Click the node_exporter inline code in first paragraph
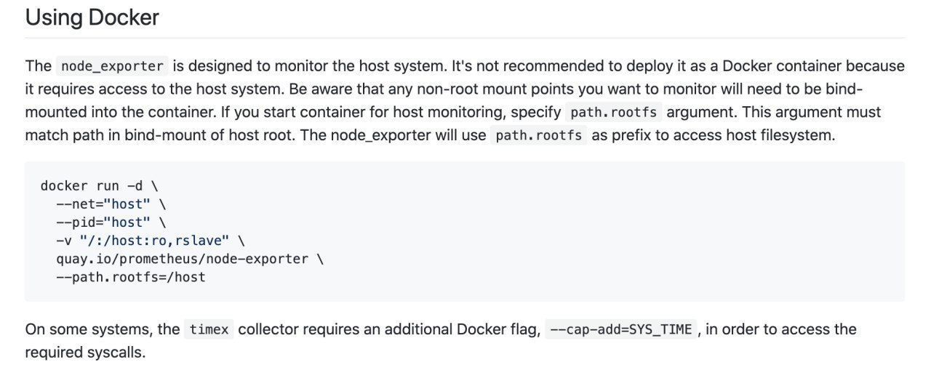Image resolution: width=931 pixels, height=370 pixels. tap(112, 66)
